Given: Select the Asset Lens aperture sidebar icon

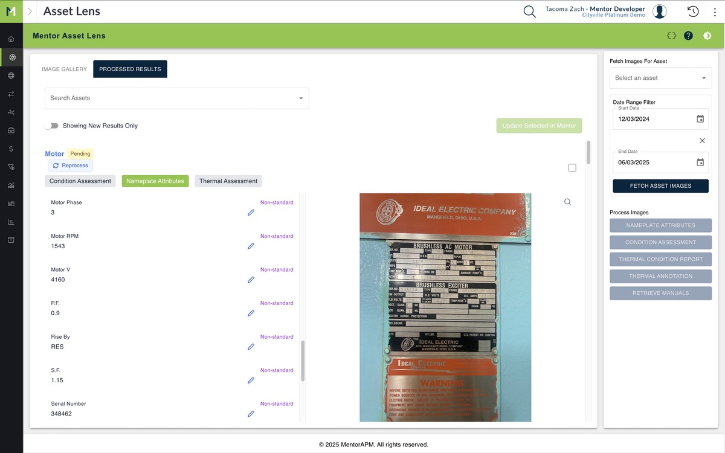Looking at the screenshot, I should (11, 57).
